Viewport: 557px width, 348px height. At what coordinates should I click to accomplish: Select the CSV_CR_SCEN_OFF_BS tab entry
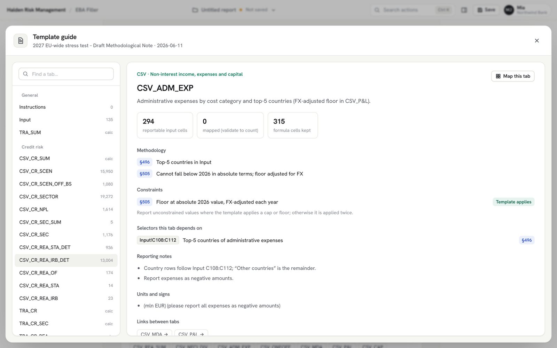pos(66,184)
